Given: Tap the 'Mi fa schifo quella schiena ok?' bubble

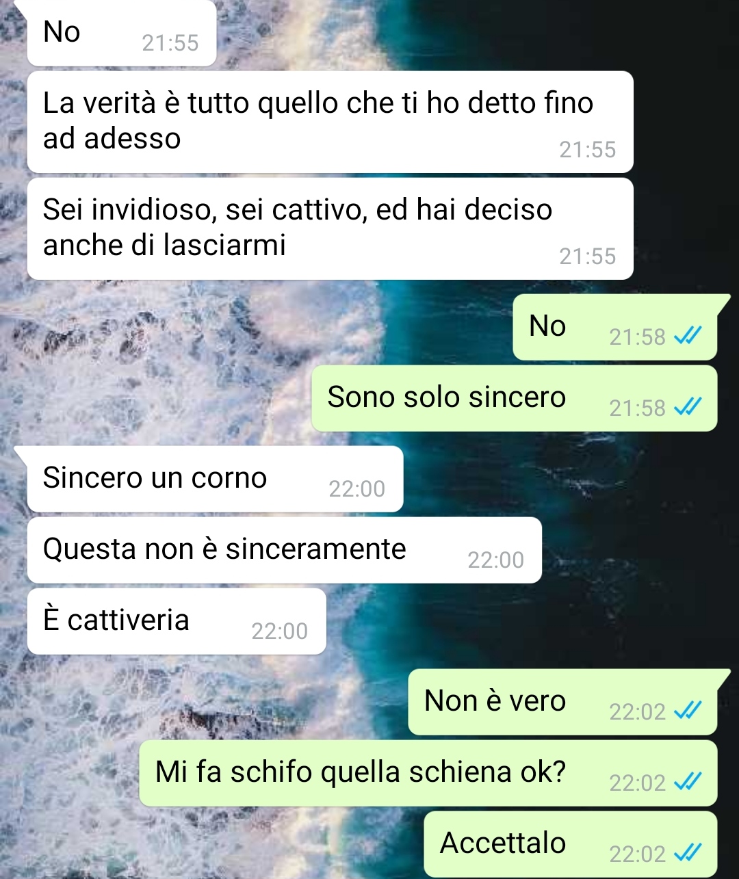Looking at the screenshot, I should tap(428, 773).
